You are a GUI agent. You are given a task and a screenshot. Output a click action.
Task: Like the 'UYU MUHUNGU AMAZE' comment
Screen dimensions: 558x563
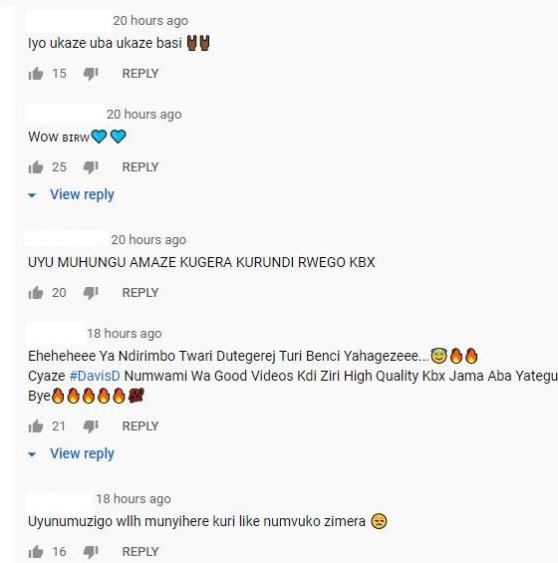pyautogui.click(x=36, y=293)
